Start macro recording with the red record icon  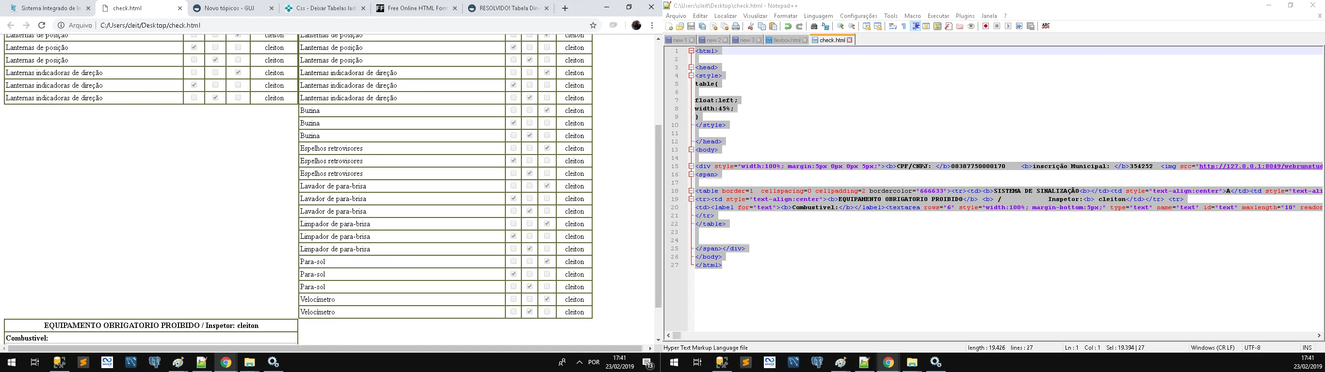(986, 26)
